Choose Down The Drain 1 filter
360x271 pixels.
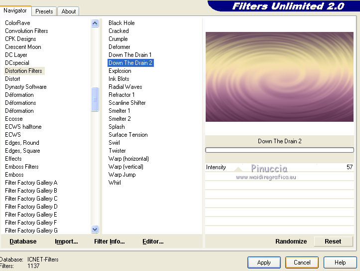coord(130,55)
